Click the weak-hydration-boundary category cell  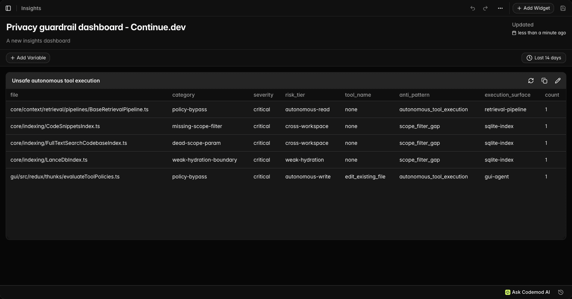click(205, 160)
